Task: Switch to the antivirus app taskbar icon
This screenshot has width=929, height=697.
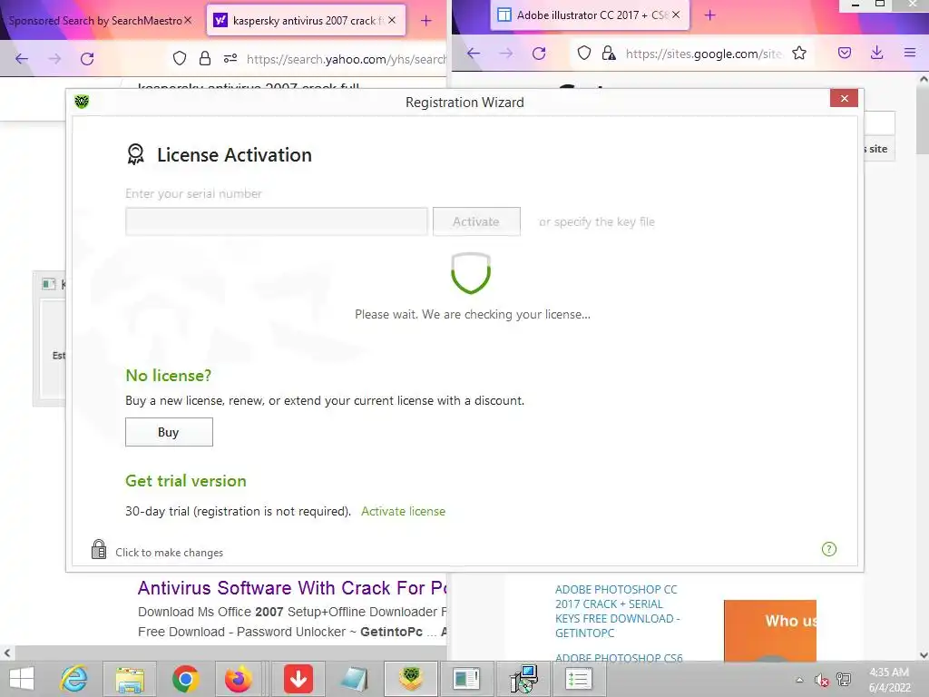Action: [x=411, y=679]
